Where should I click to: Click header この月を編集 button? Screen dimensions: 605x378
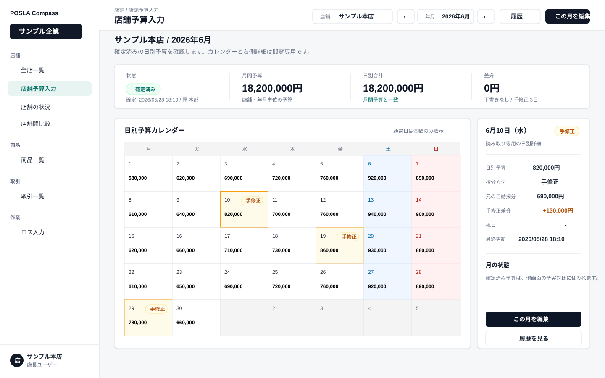click(x=567, y=16)
